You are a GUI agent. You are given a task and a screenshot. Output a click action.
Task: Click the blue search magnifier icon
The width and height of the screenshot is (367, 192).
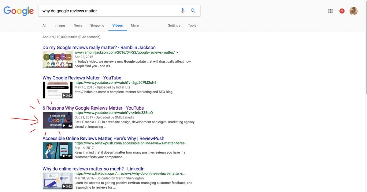pos(193,11)
